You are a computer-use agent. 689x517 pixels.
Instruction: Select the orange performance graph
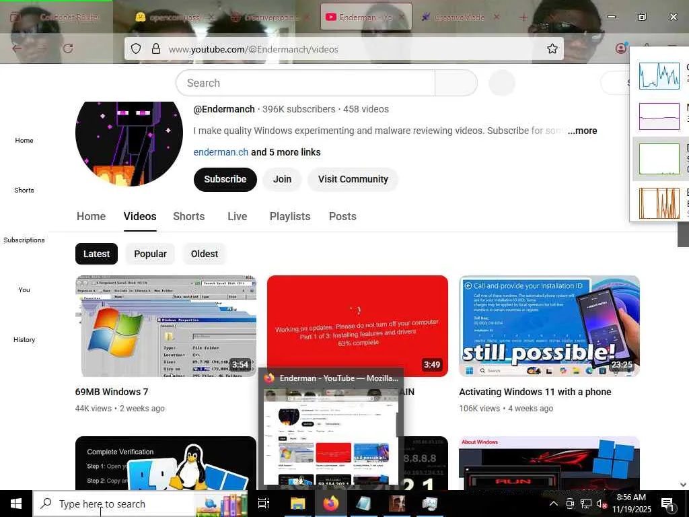[659, 203]
